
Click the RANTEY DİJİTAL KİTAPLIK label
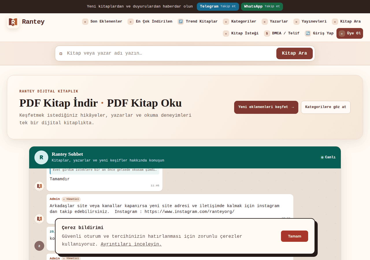(49, 91)
